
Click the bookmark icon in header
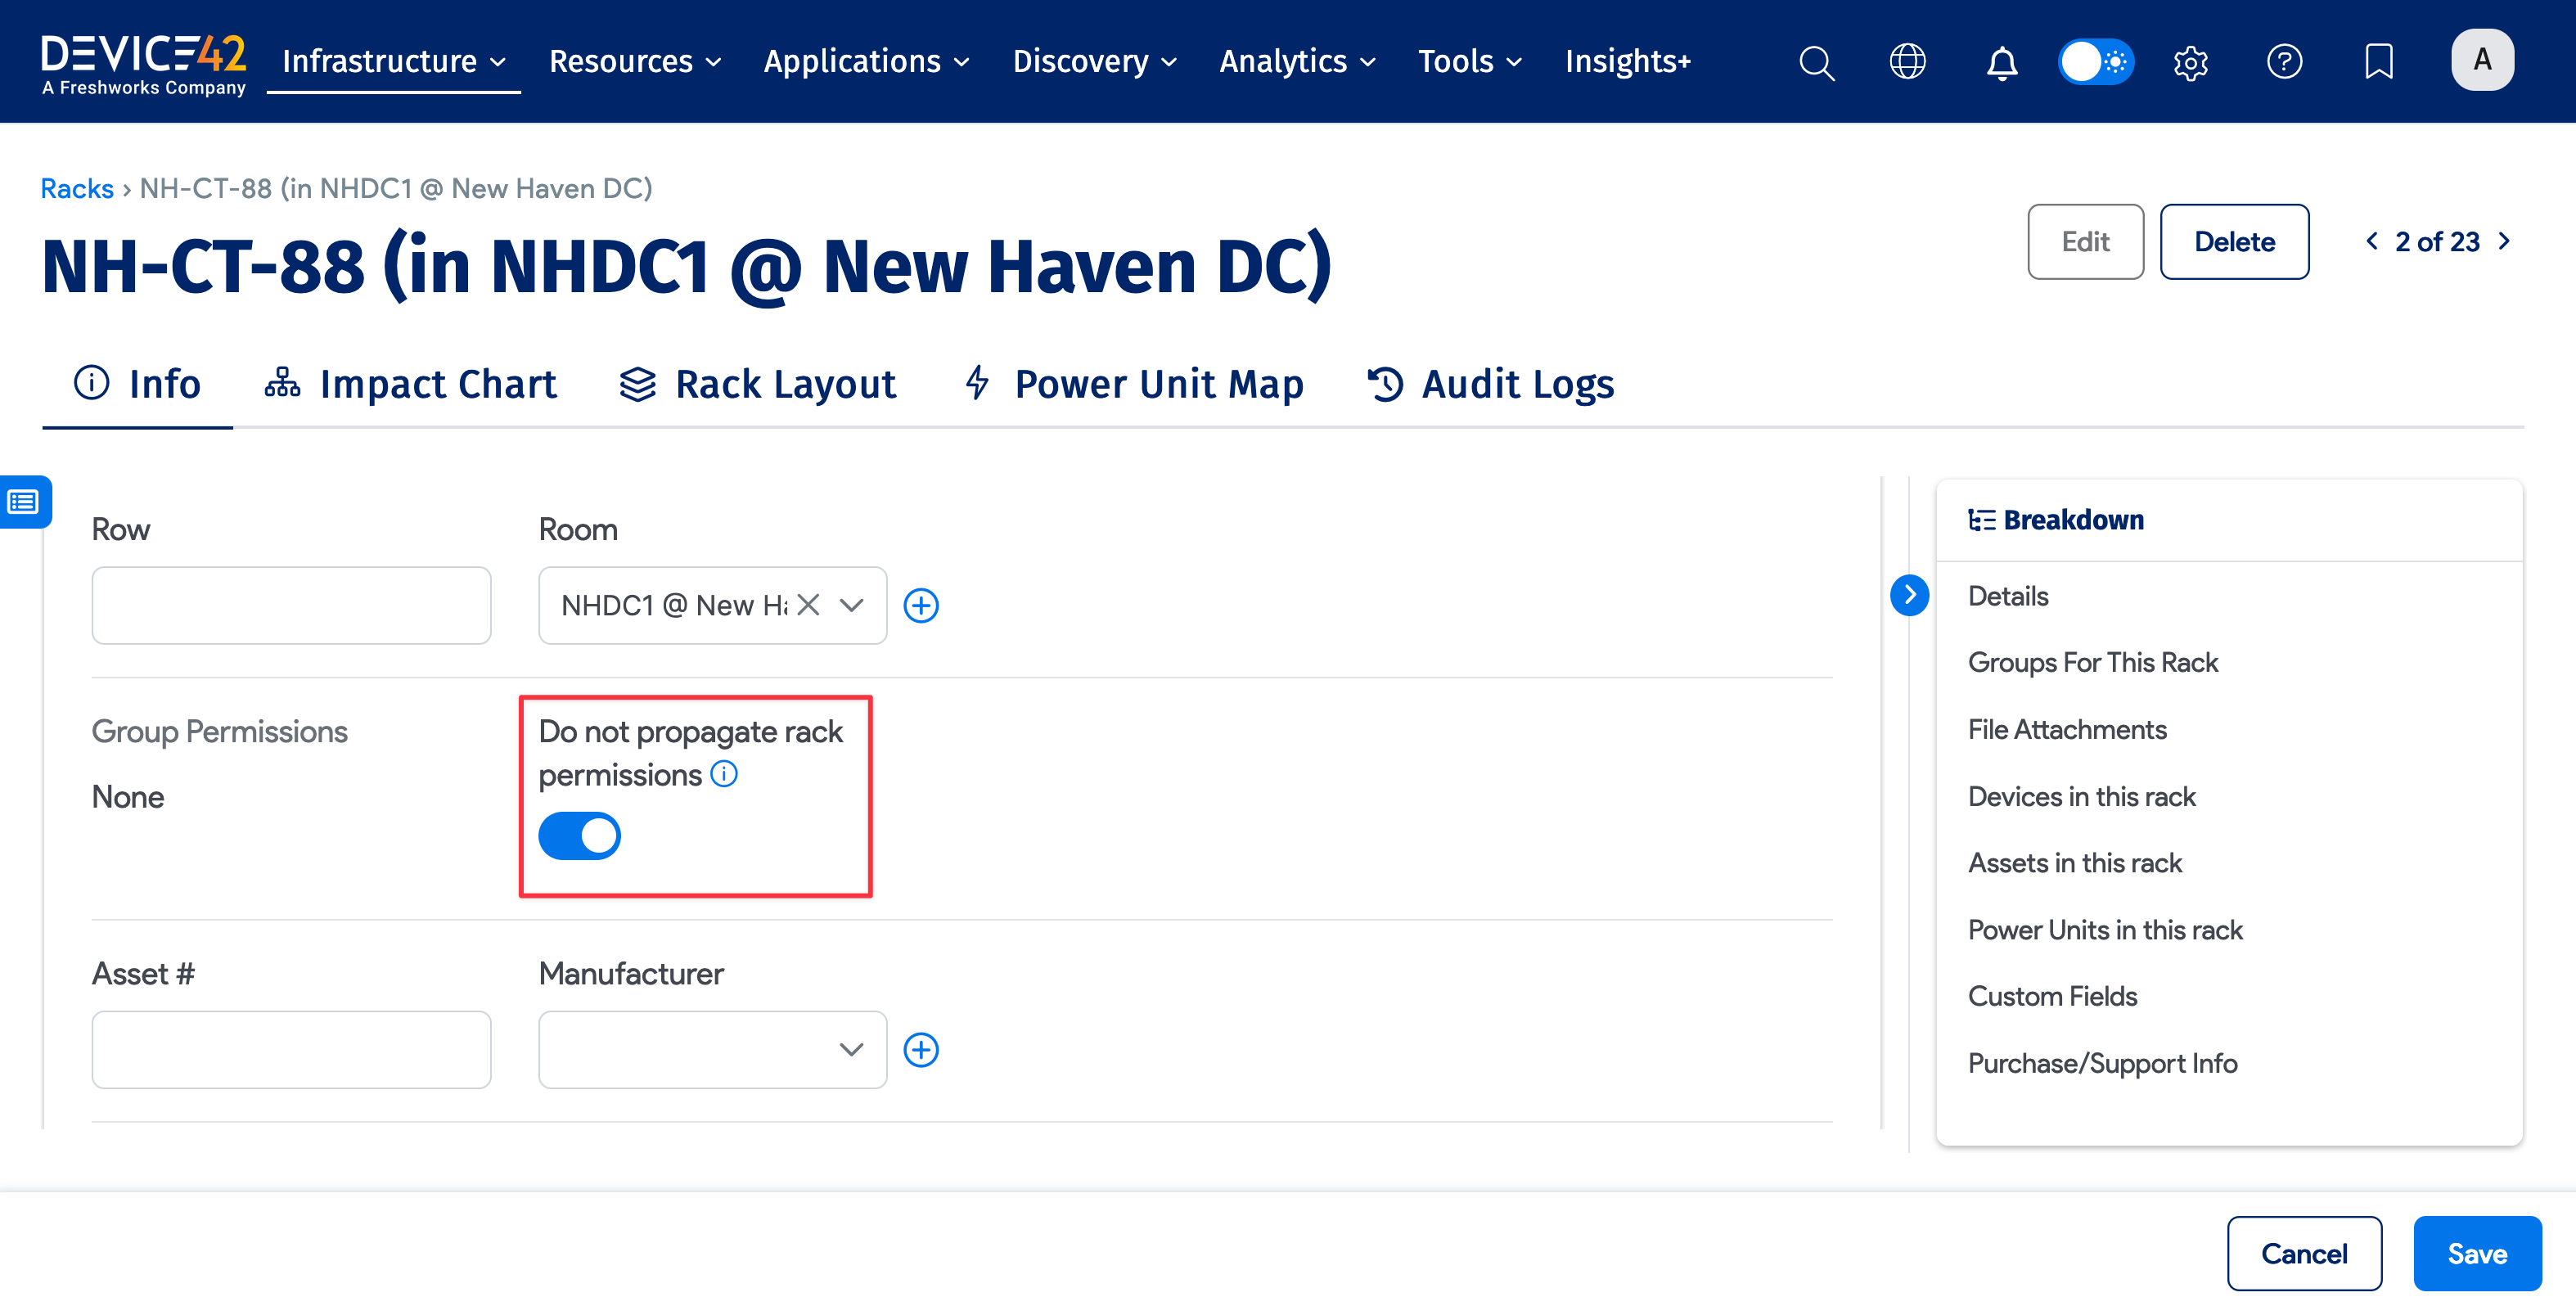2378,62
